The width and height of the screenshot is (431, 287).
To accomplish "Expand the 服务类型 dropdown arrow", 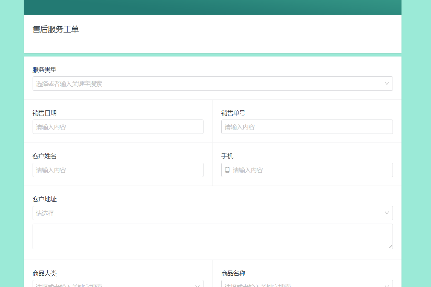I will pyautogui.click(x=387, y=84).
